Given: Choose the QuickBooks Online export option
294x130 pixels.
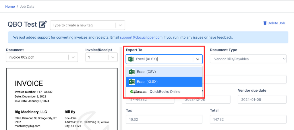Looking at the screenshot, I should [164, 92].
